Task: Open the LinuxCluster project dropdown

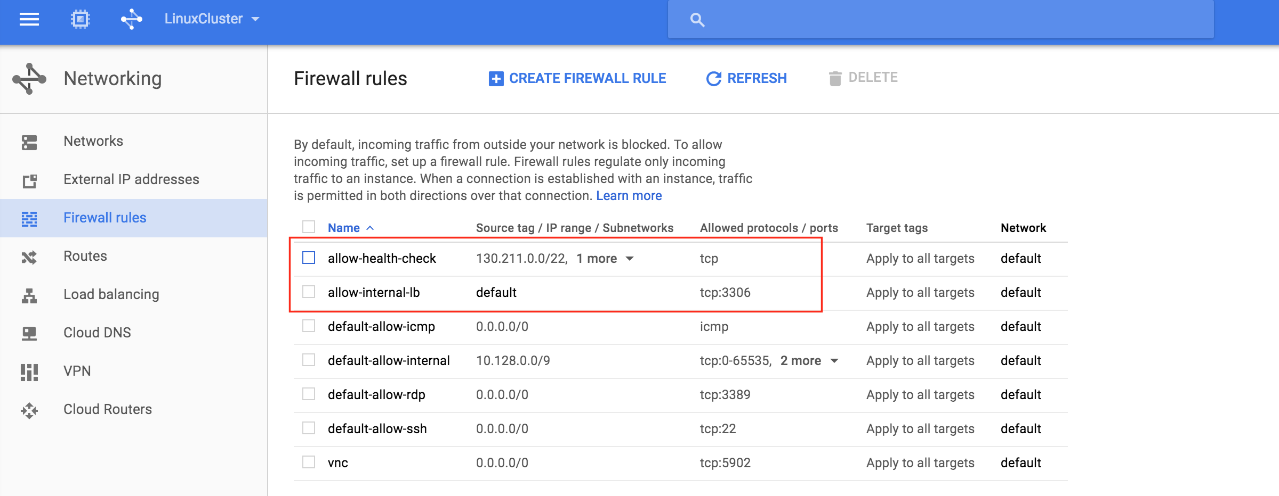Action: tap(212, 19)
